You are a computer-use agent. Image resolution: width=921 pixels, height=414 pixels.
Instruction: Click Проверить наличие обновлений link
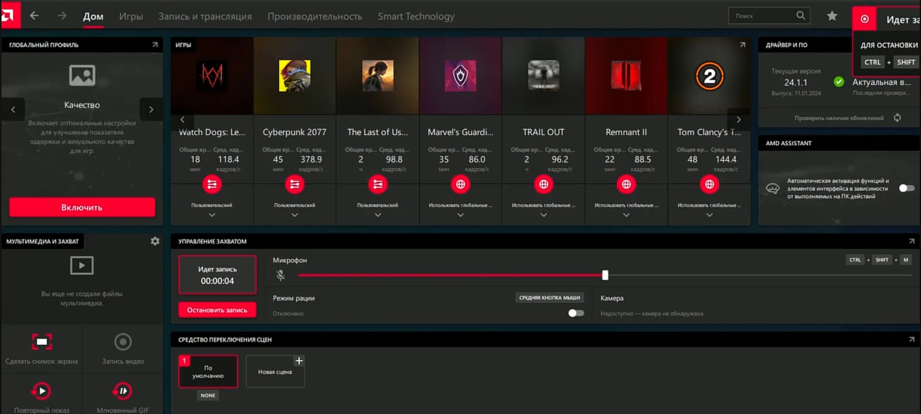(x=839, y=118)
